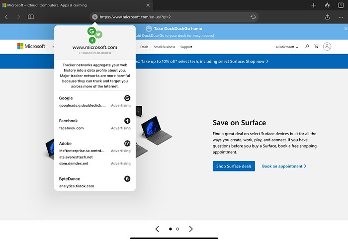The image size is (348, 241).
Task: Go to previous carousel slide
Action: 157,229
